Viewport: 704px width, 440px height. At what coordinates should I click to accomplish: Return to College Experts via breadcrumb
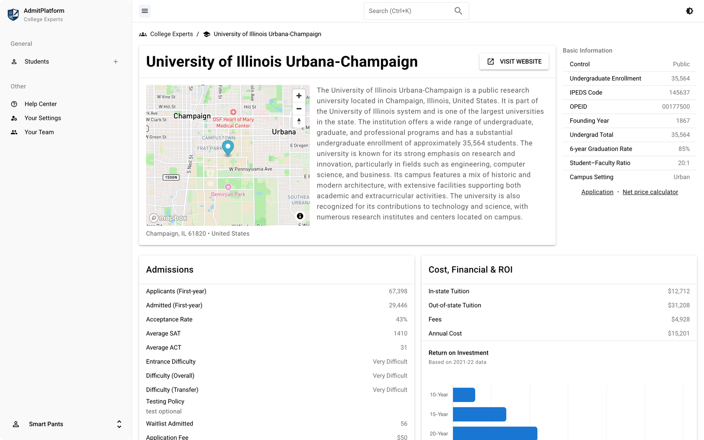click(172, 34)
